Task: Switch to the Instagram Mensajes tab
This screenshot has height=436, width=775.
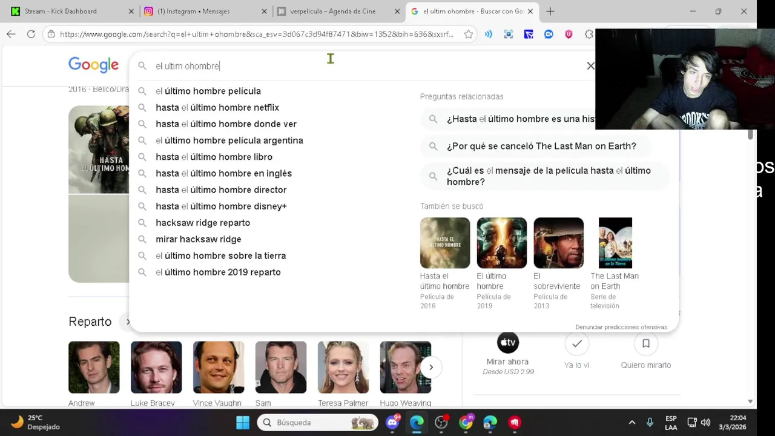Action: 200,12
